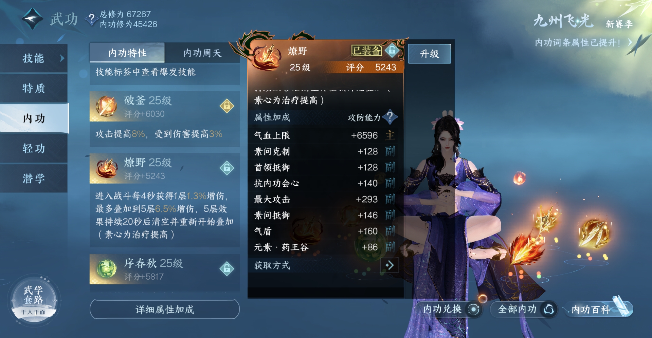Click the 武功 diamond logo icon

click(x=33, y=19)
